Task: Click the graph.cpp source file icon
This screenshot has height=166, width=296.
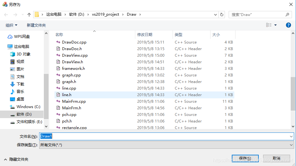Action: [58, 75]
